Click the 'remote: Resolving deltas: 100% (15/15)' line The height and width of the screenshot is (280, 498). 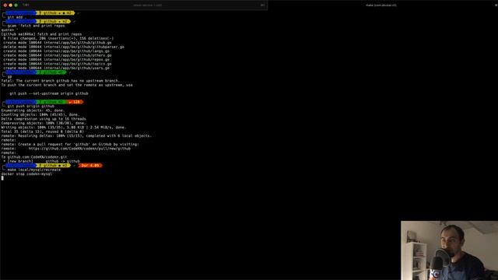(x=76, y=135)
